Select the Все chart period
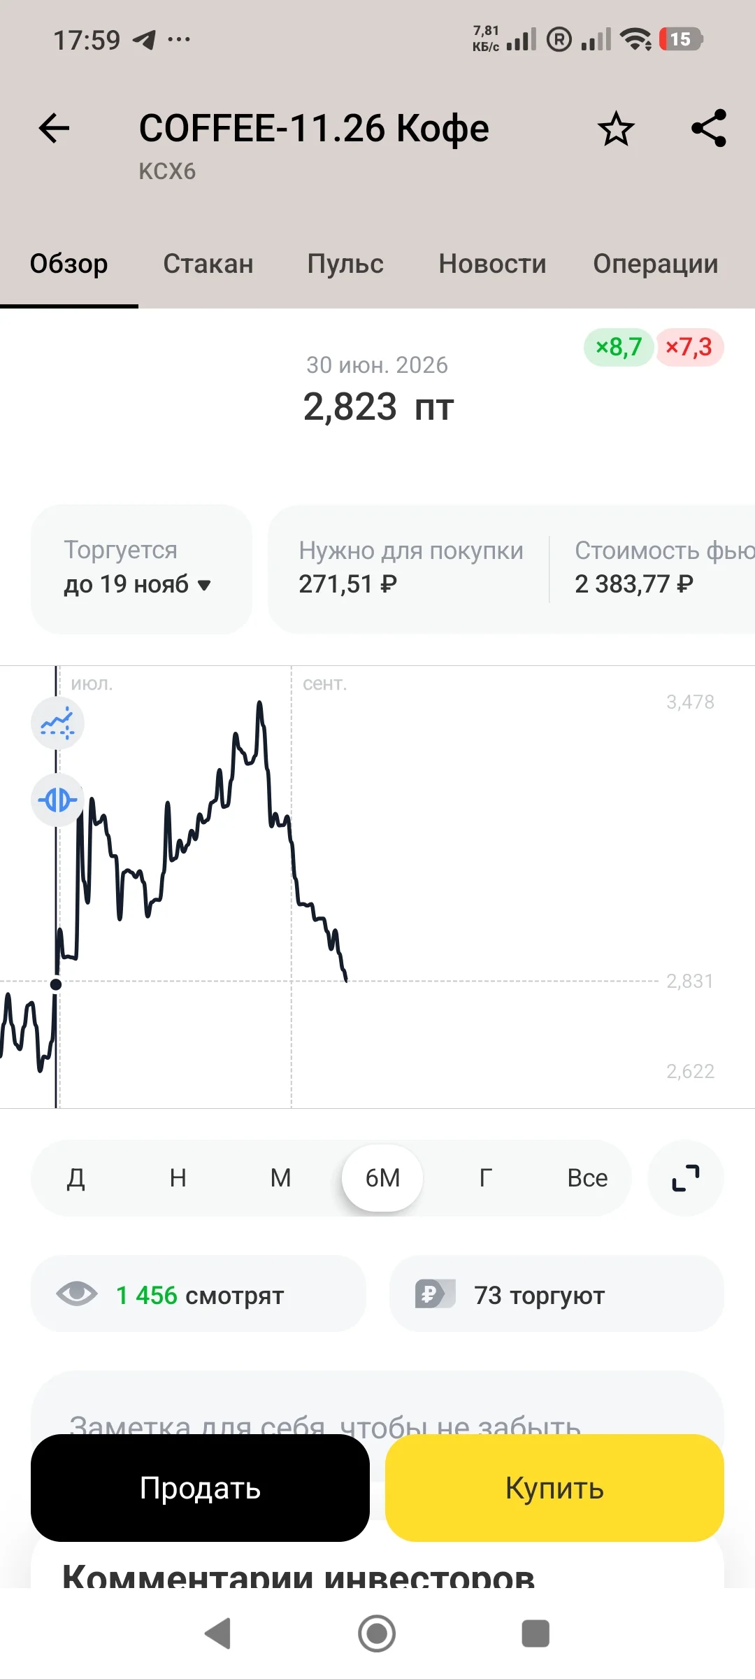 [x=587, y=1178]
